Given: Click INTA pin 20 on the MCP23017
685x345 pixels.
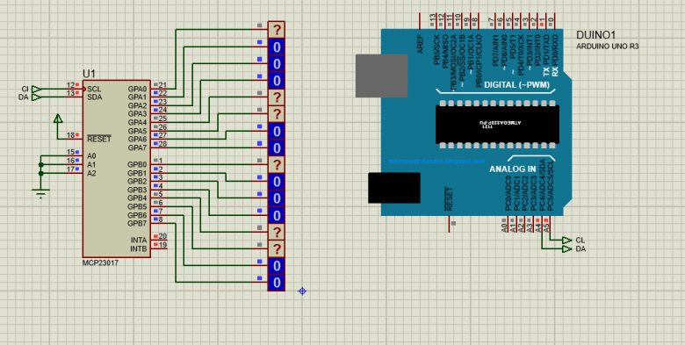Looking at the screenshot, I should (x=156, y=236).
